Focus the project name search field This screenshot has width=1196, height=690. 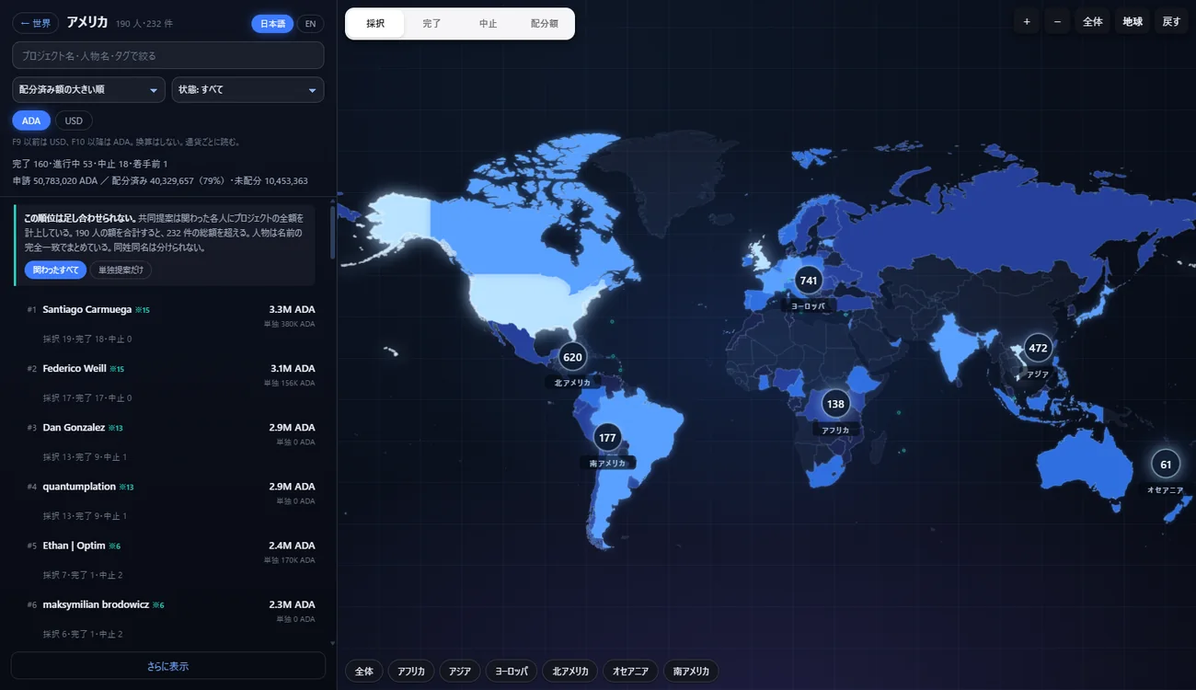click(x=168, y=55)
